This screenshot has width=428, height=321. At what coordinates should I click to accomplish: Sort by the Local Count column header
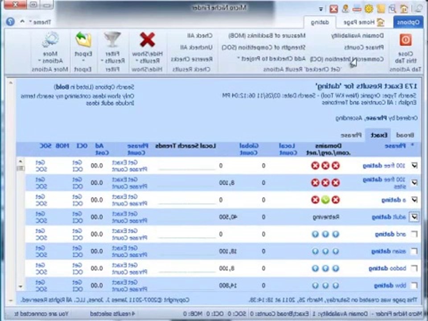pyautogui.click(x=288, y=149)
